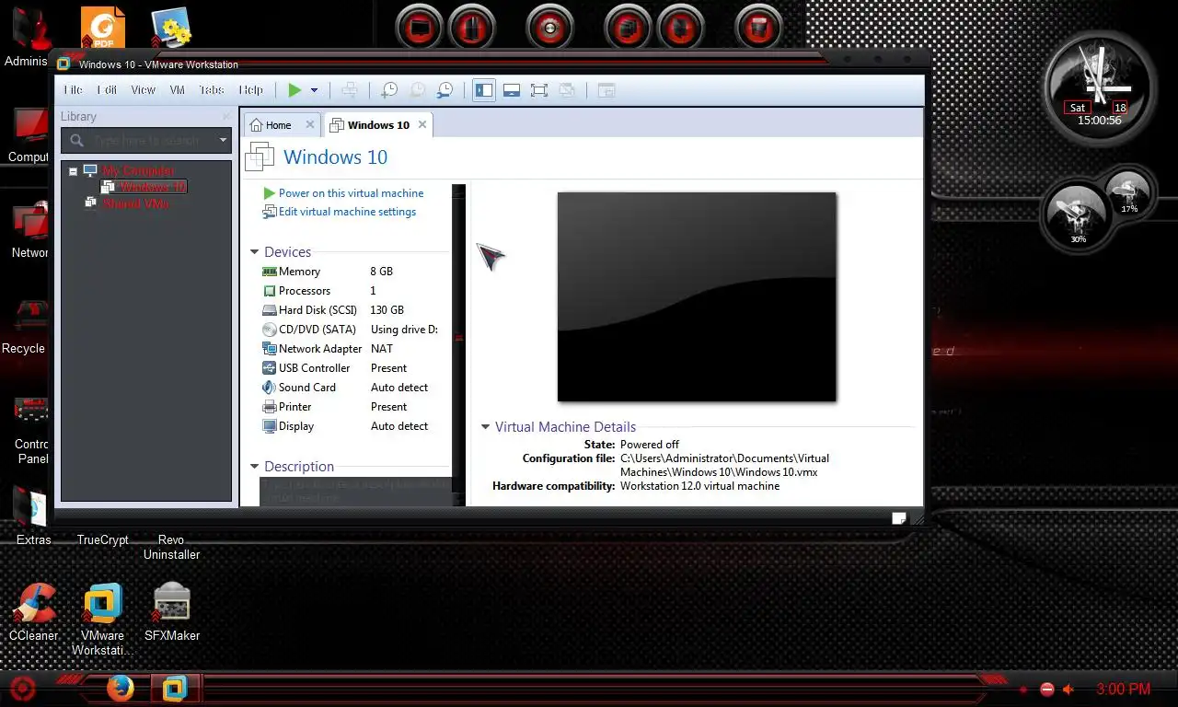Select My Computer in library tree
This screenshot has height=707, width=1178.
coord(138,171)
